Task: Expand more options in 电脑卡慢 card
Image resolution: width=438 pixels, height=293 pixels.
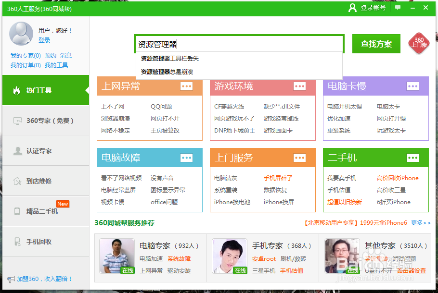Action: pos(412,86)
